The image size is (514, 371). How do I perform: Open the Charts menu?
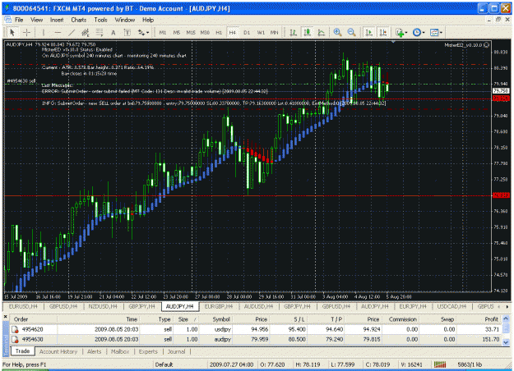[79, 20]
